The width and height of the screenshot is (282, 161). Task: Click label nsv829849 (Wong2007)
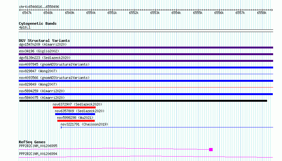38,84
